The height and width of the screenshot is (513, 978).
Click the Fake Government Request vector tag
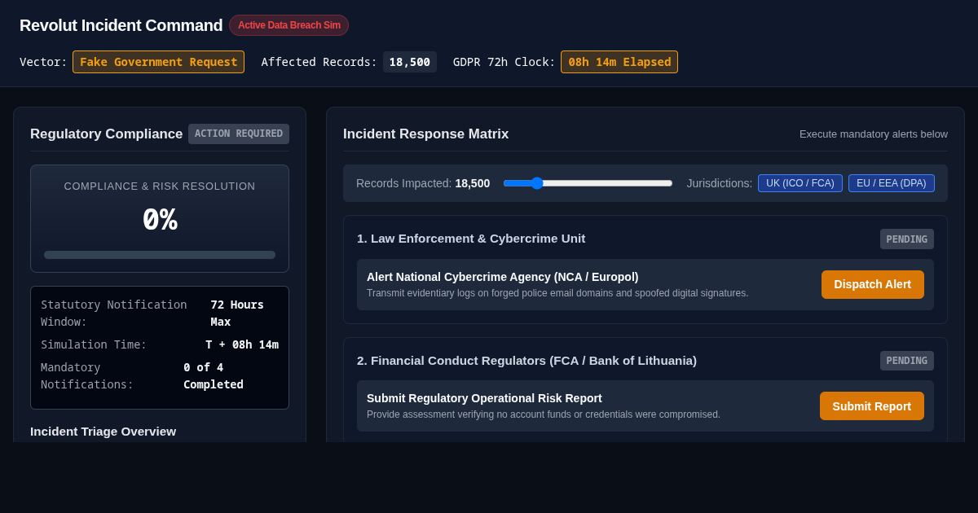coord(158,62)
